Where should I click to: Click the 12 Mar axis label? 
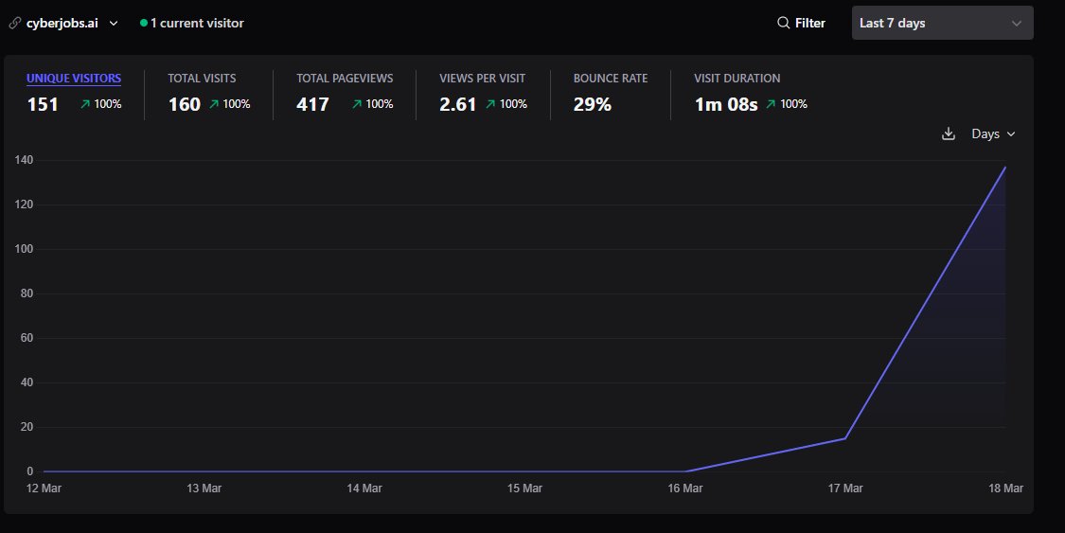(44, 489)
